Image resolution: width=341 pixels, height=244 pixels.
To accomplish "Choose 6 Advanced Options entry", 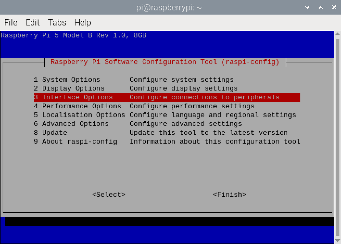I will pos(71,124).
